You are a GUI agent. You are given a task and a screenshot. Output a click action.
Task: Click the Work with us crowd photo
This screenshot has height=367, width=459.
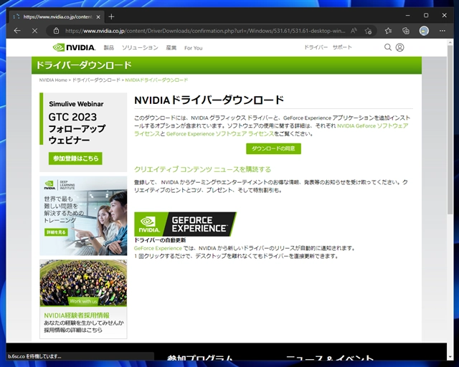point(83,283)
